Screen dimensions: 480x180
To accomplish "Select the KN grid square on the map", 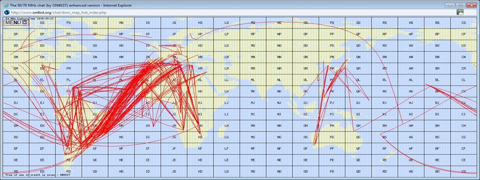I will point(200,57).
